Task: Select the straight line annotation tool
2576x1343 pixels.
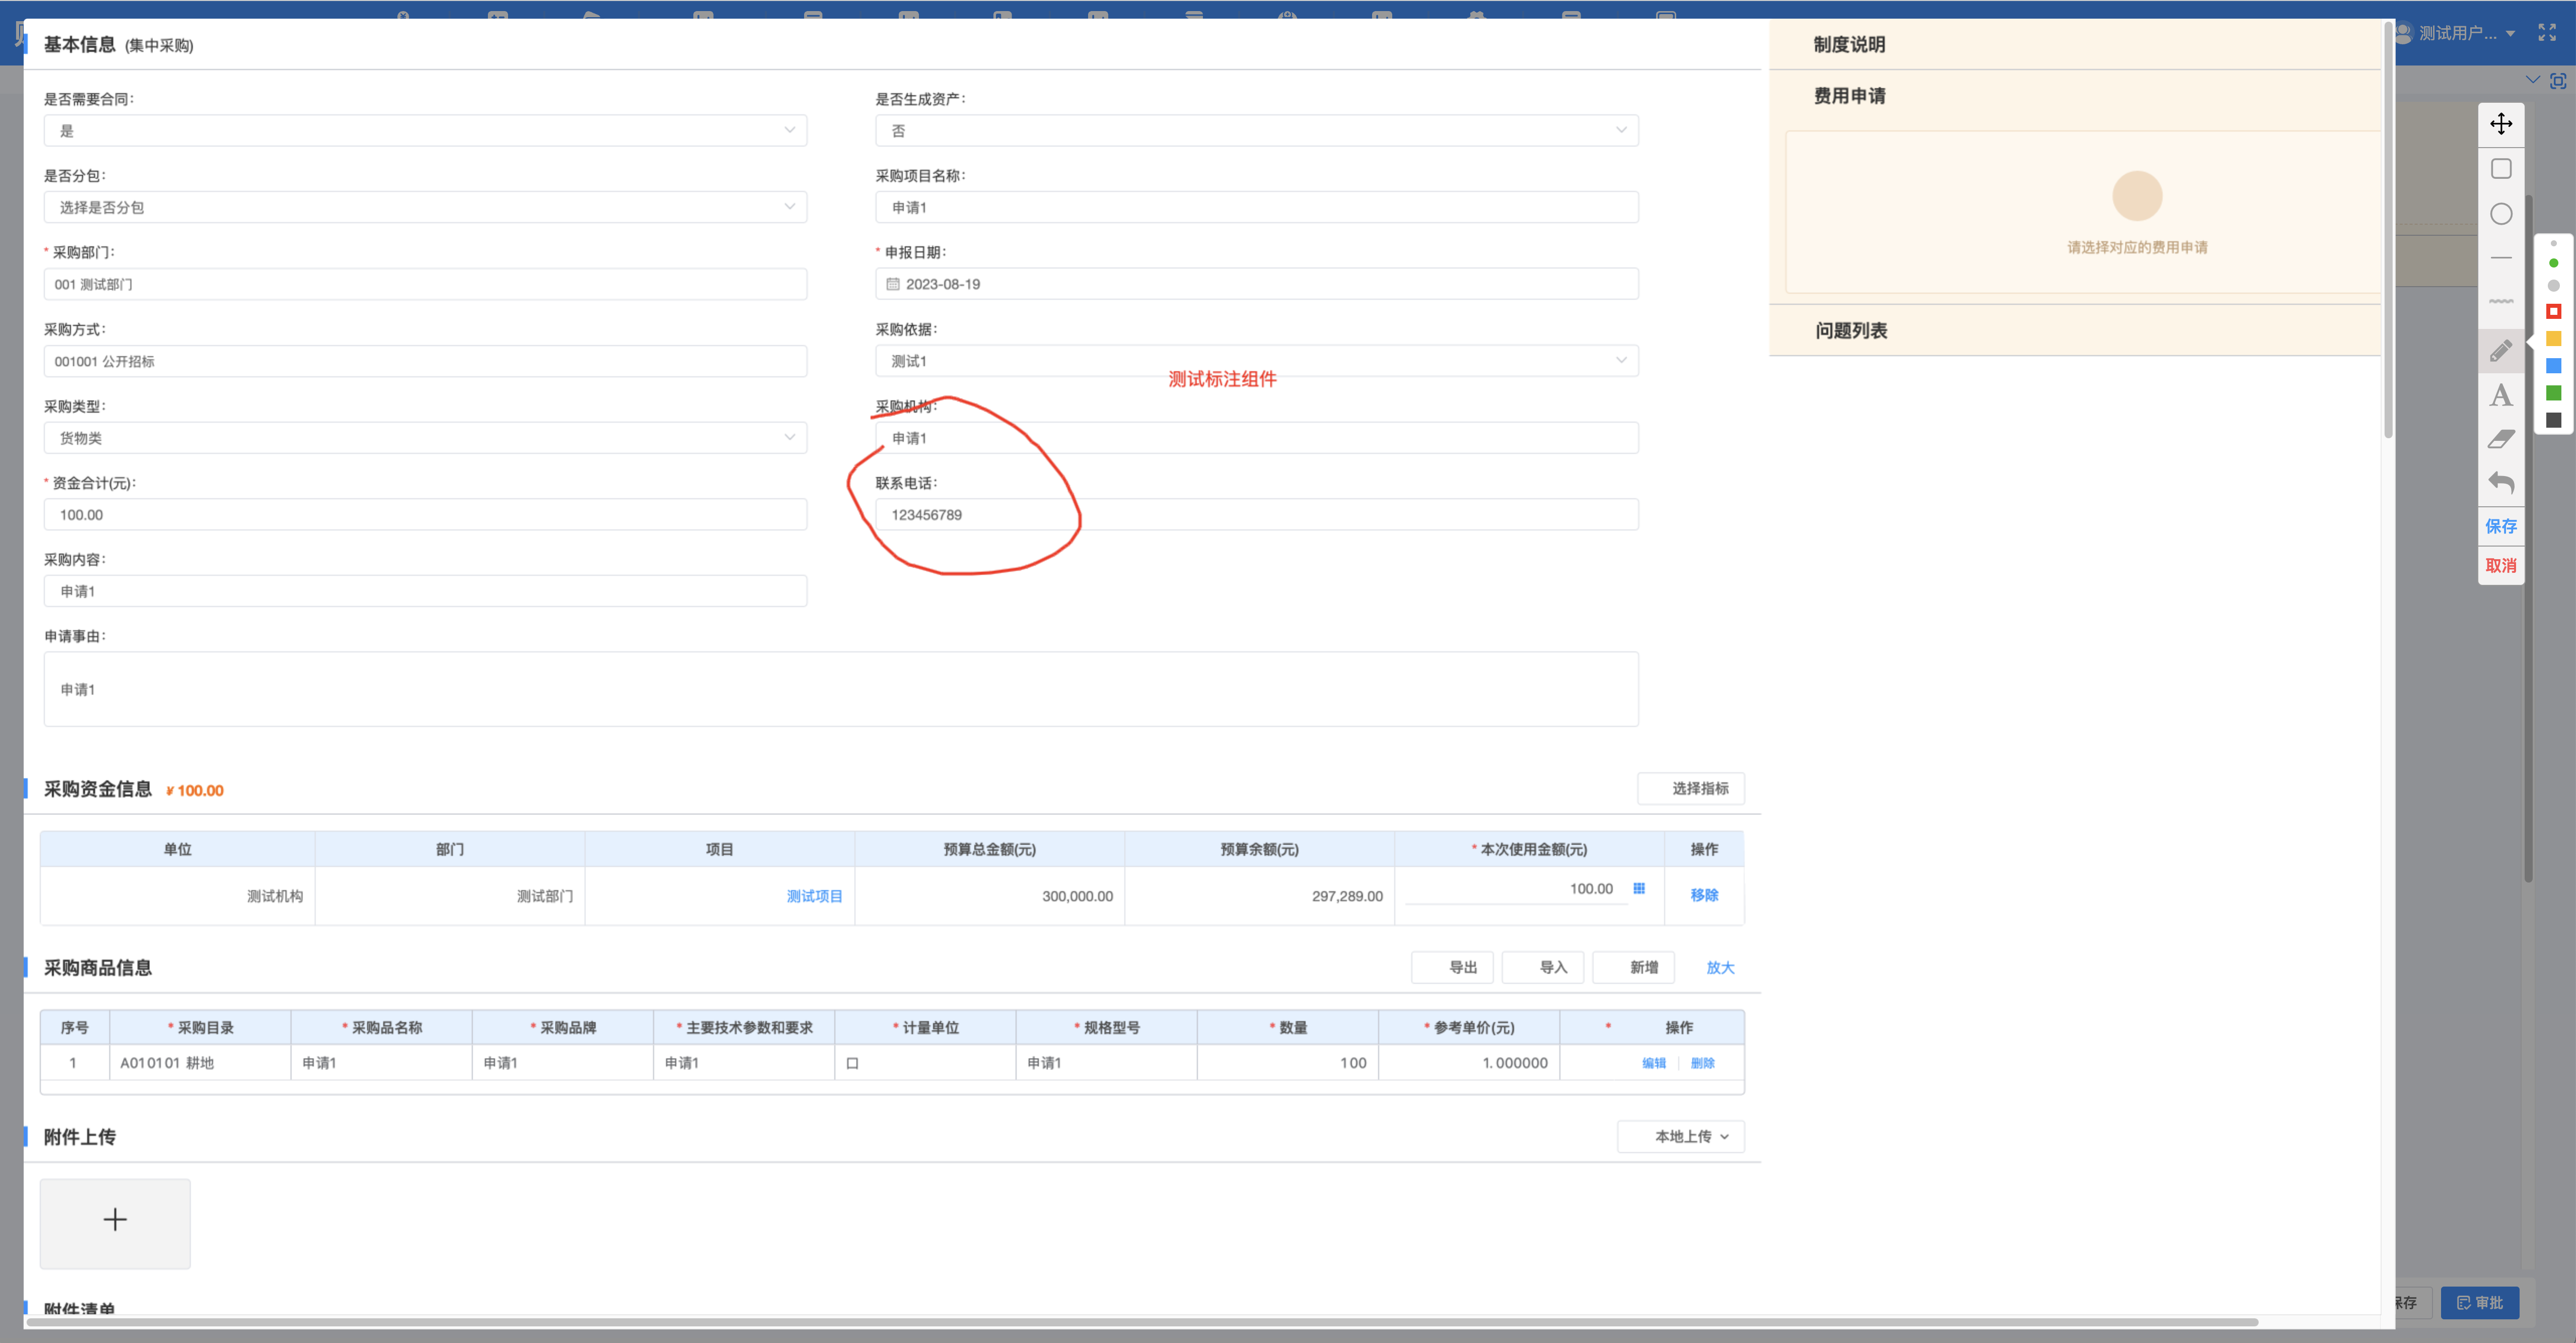Action: 2500,258
